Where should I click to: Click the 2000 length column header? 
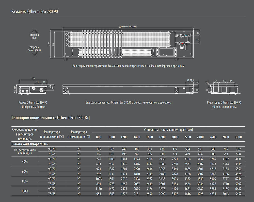coord(175,137)
